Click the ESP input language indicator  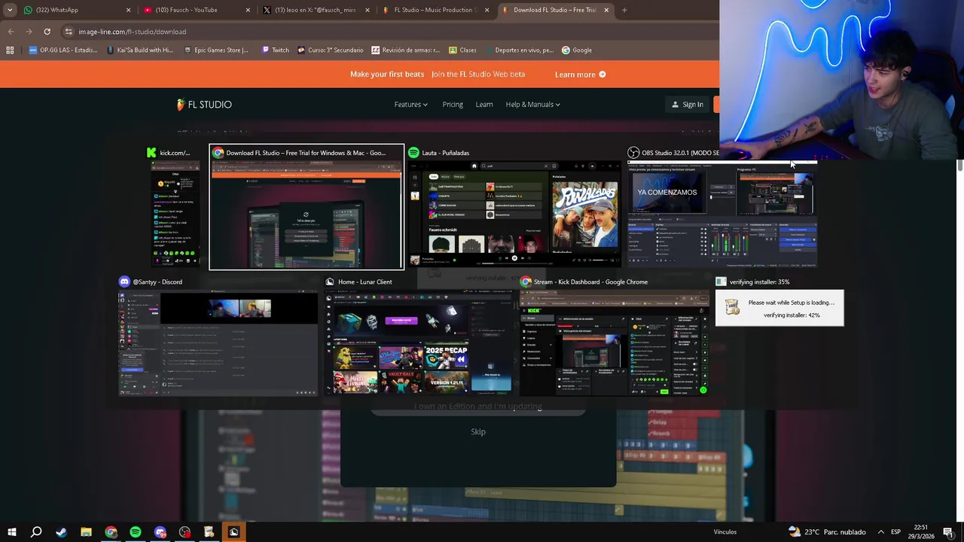[895, 532]
